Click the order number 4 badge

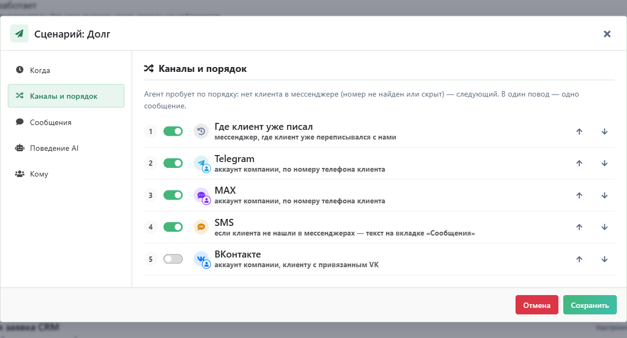pos(151,227)
